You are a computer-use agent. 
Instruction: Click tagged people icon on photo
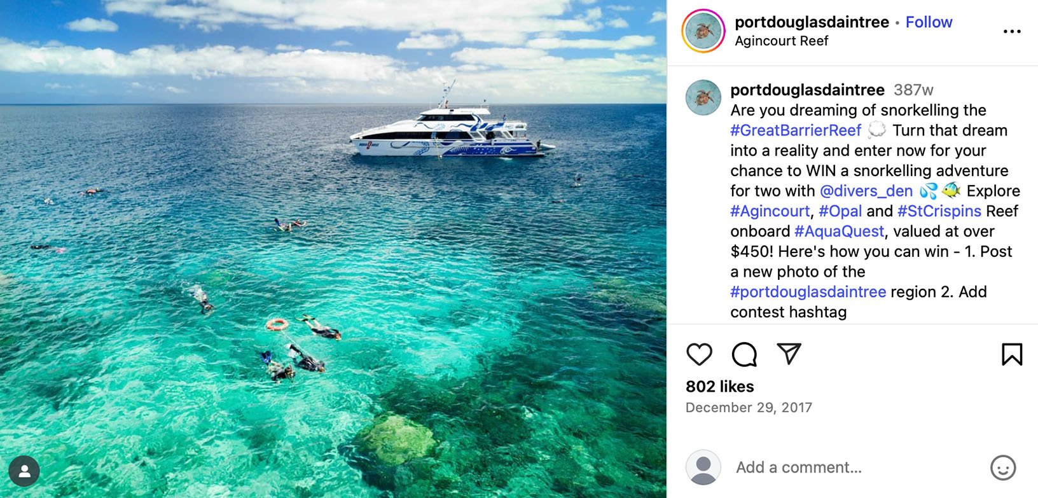24,471
